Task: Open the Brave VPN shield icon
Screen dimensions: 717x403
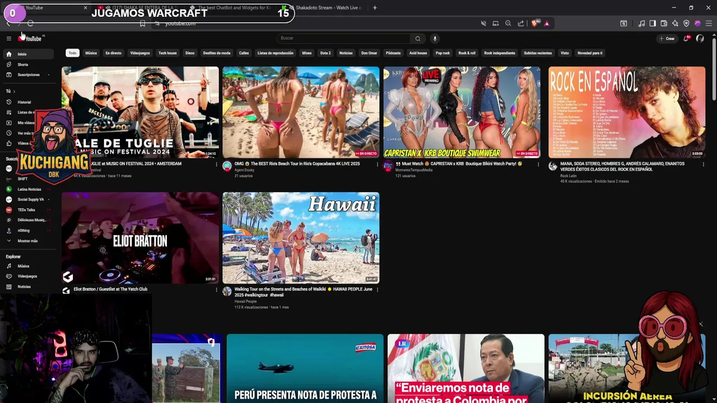Action: tap(686, 24)
